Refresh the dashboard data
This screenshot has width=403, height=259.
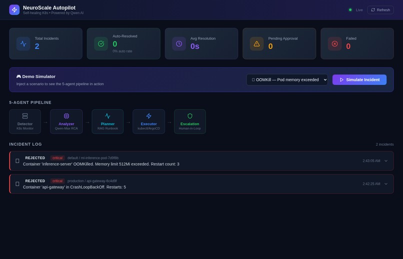[x=380, y=10]
